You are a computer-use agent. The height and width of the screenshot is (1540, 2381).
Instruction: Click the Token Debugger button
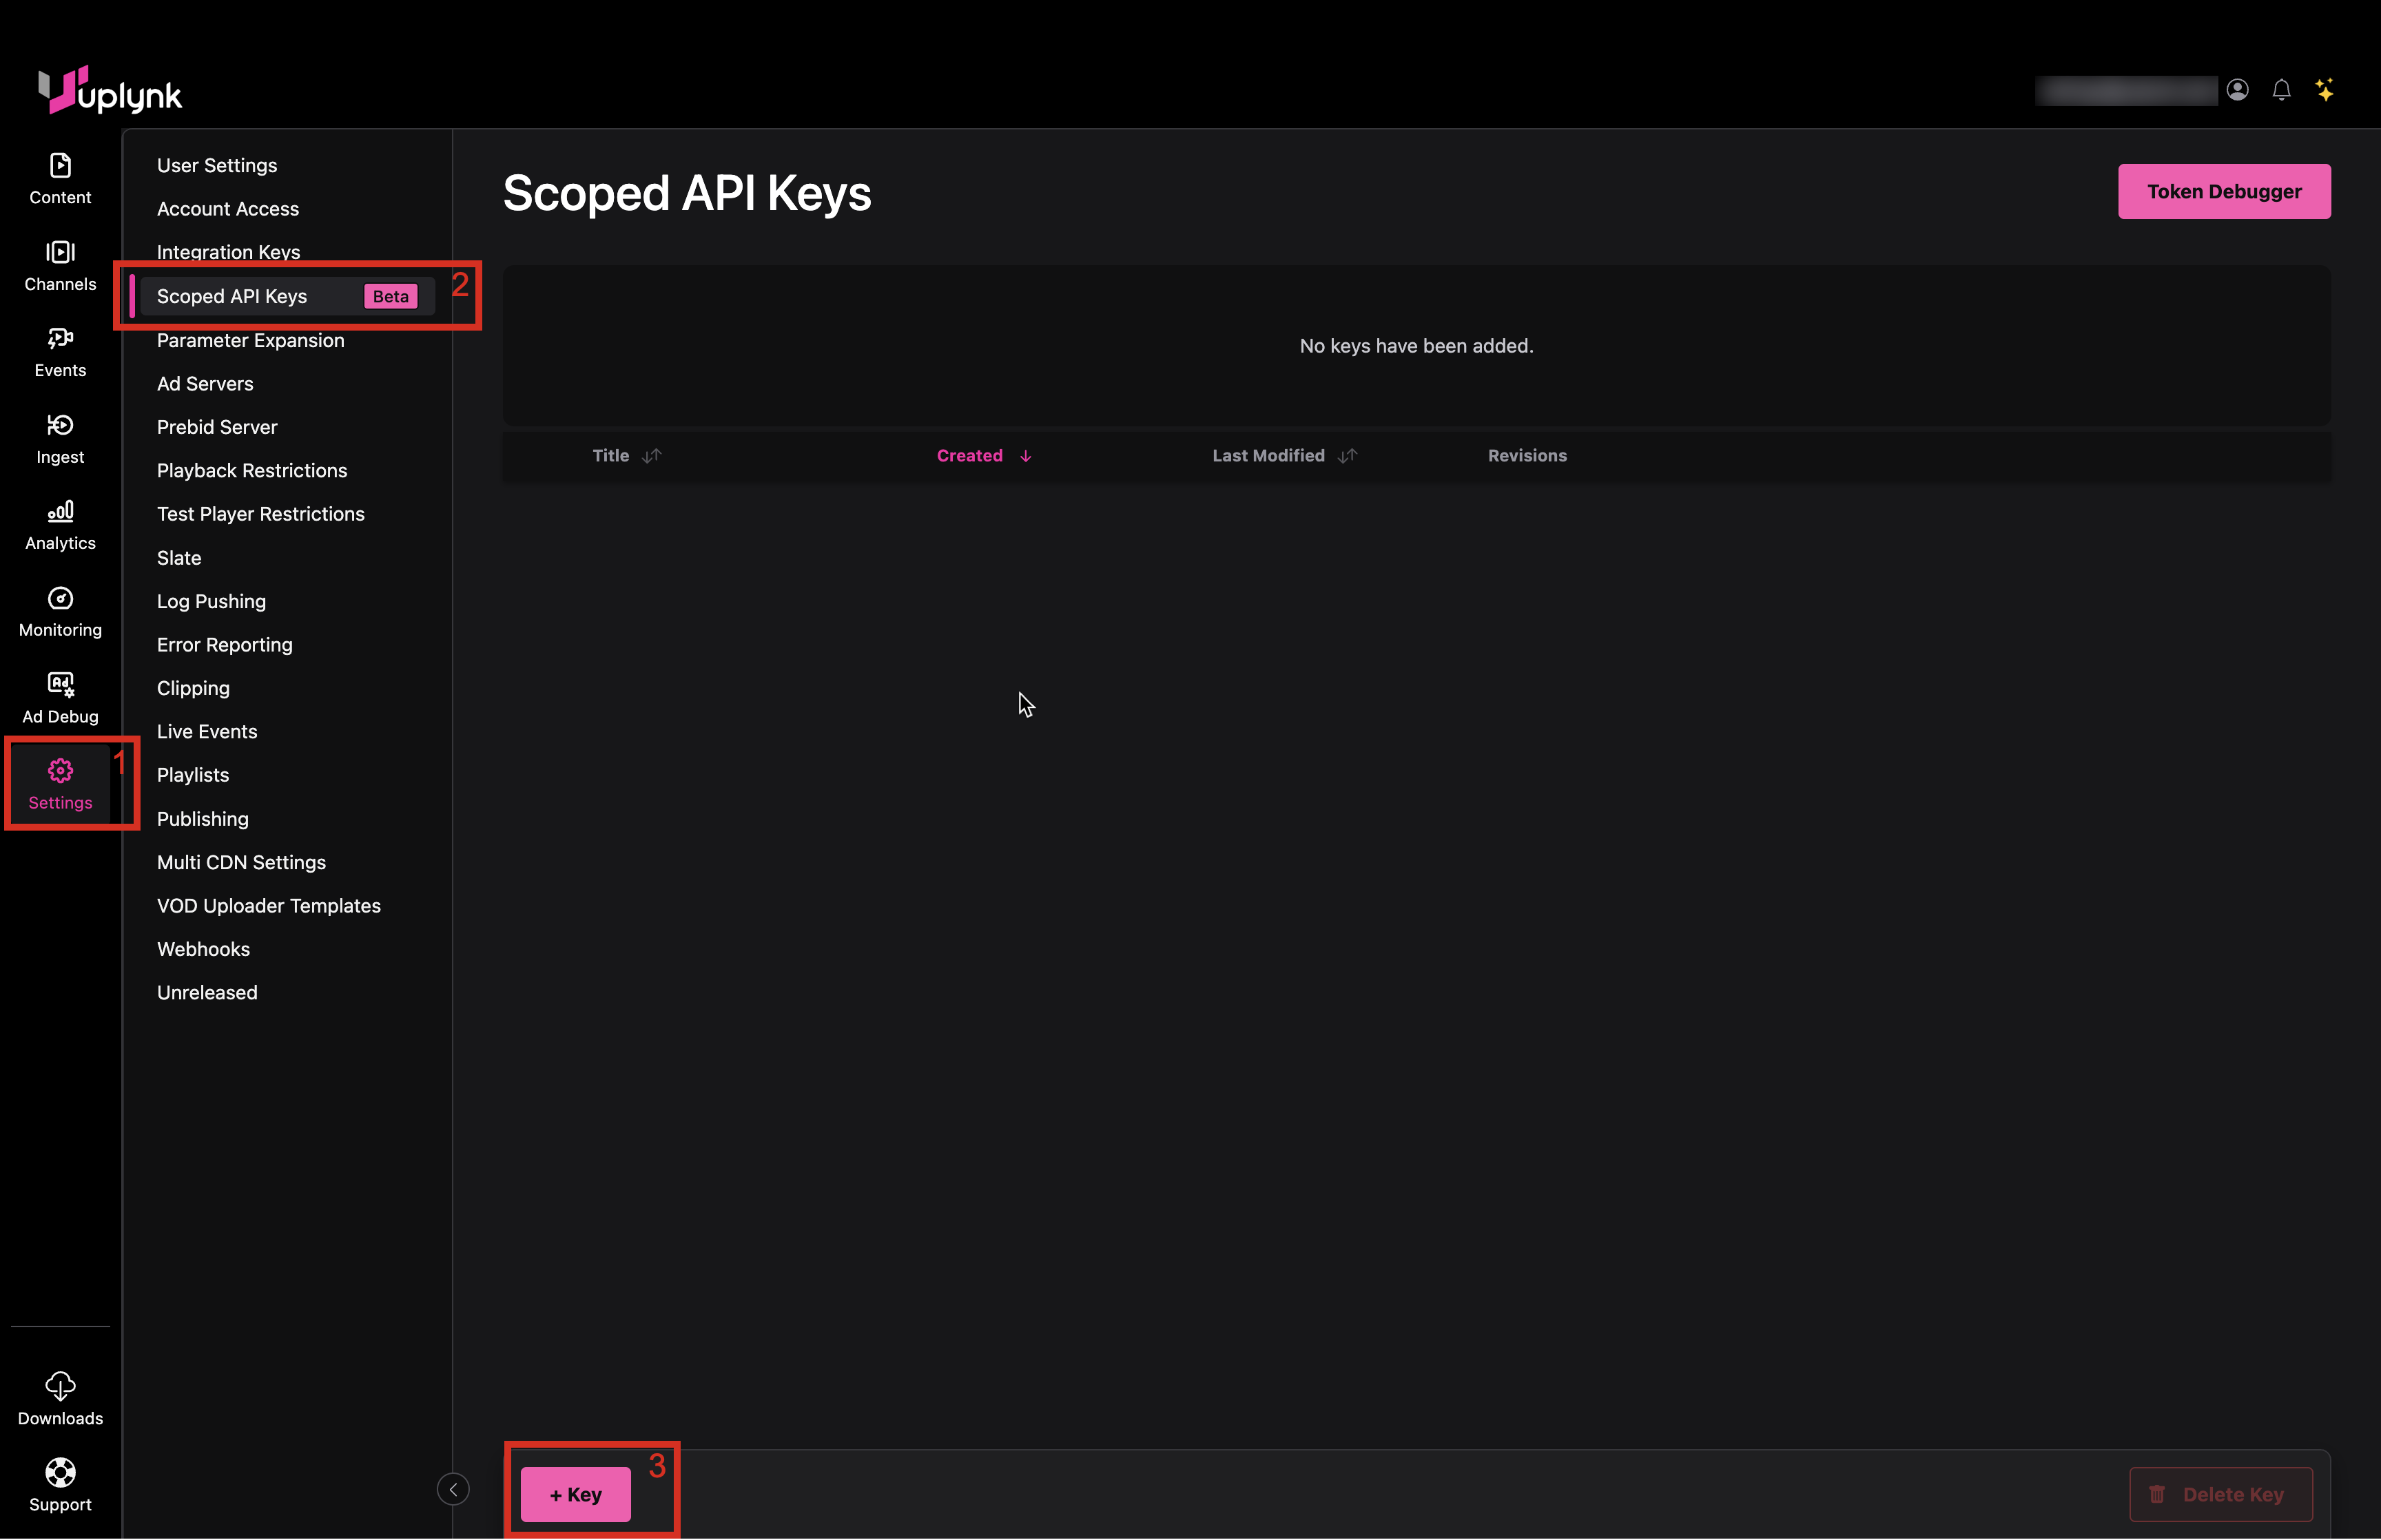click(x=2223, y=192)
